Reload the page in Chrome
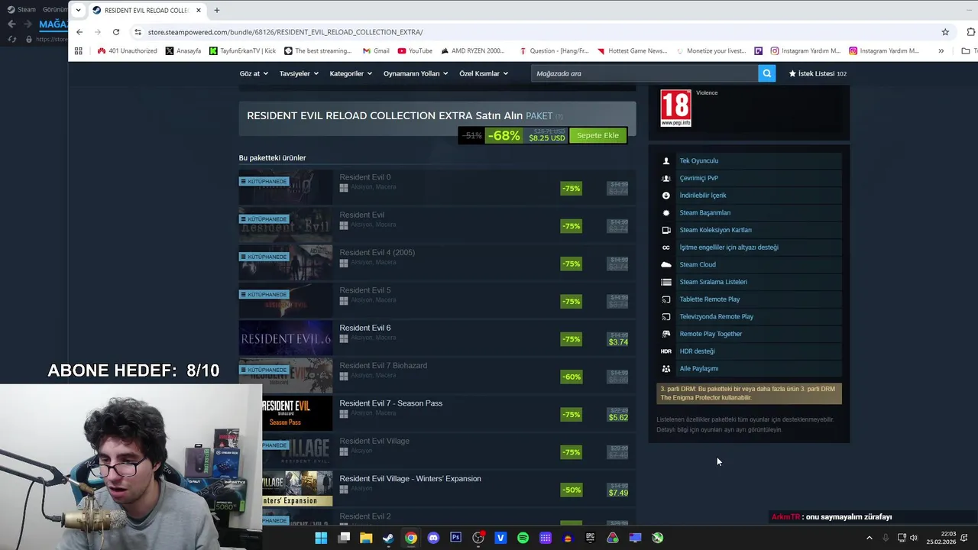Viewport: 978px width, 550px height. pyautogui.click(x=116, y=32)
